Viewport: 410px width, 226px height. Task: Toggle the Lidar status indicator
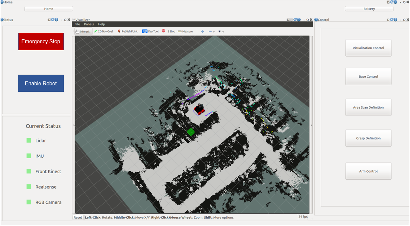pyautogui.click(x=29, y=141)
